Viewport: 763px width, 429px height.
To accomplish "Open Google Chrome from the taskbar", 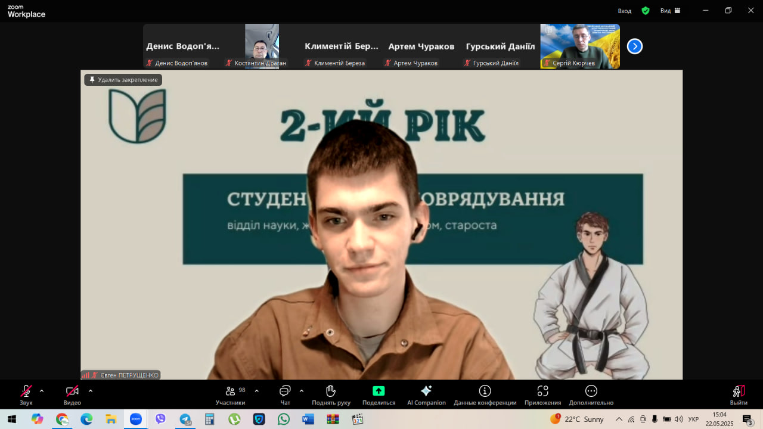I will 62,419.
